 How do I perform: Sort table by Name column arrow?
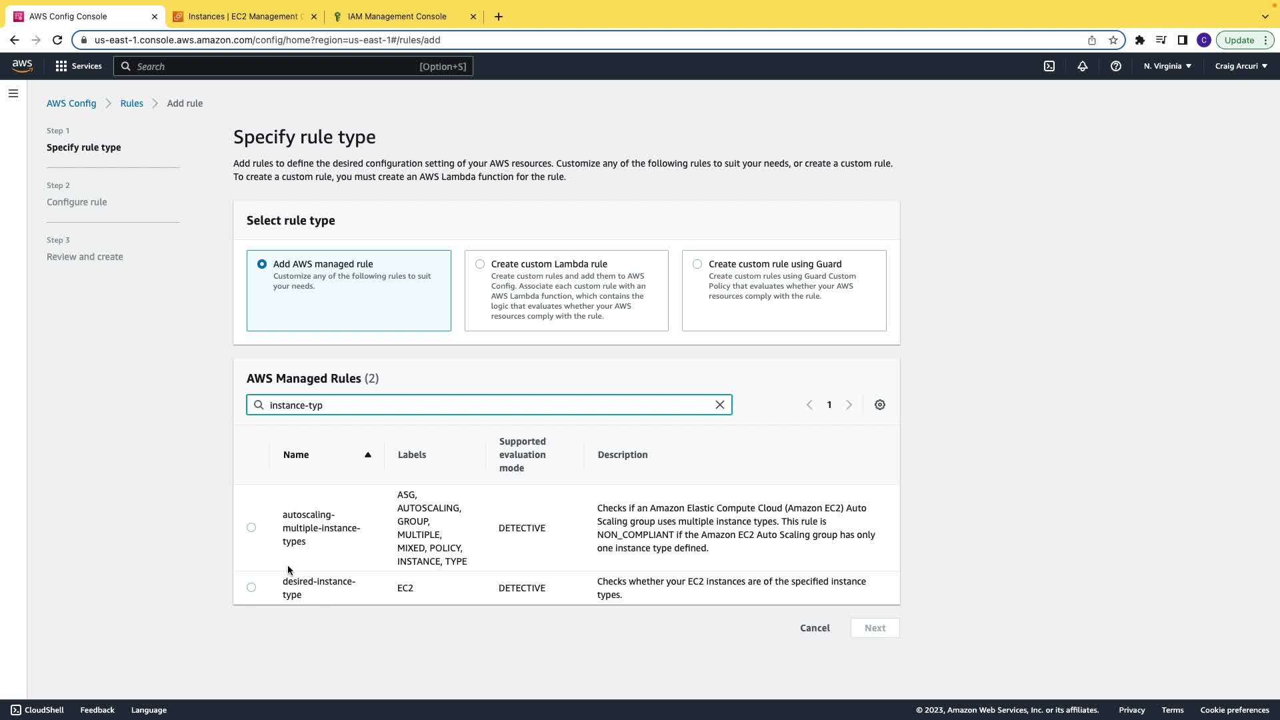coord(367,455)
